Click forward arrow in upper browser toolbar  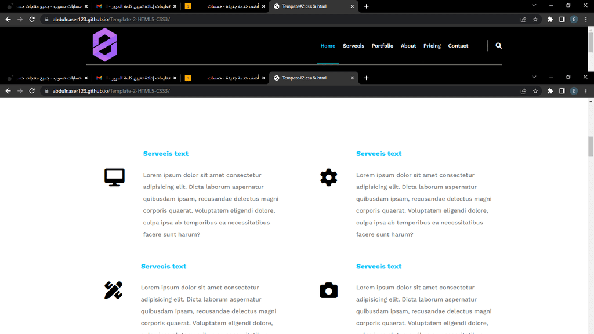20,19
